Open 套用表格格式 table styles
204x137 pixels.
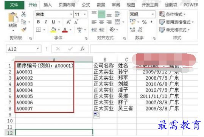(176, 22)
